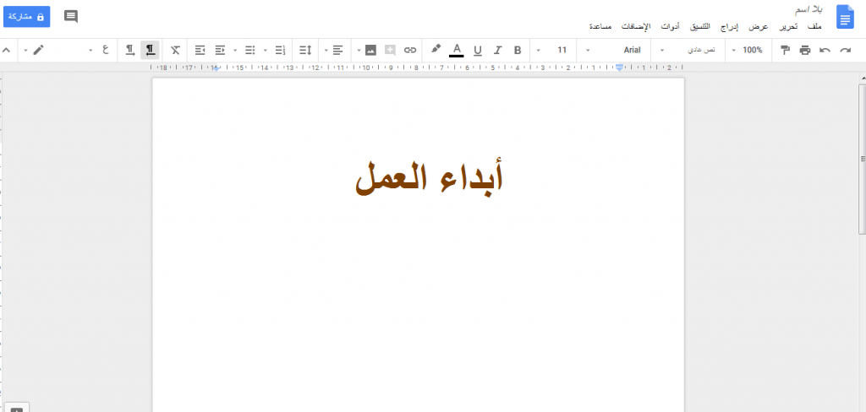Apply bulleted list formatting

tap(250, 50)
